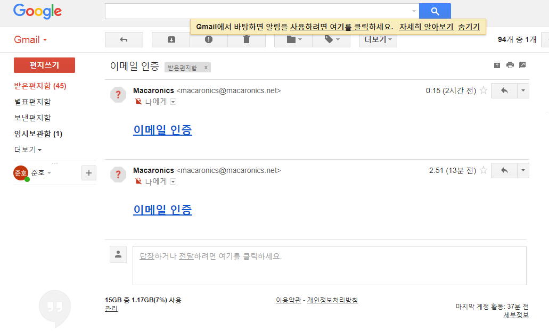Open the 더보기 toolbar menu
Viewport: 549px width, 331px height.
tap(378, 39)
